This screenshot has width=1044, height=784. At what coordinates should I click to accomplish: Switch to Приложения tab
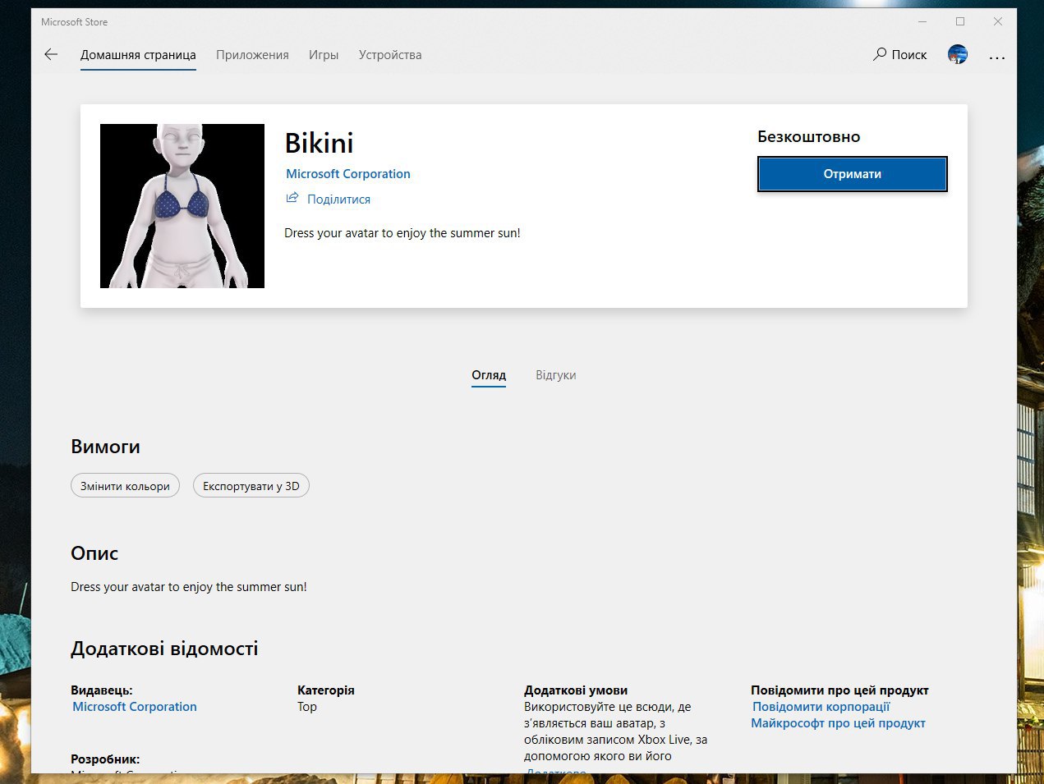[x=252, y=55]
